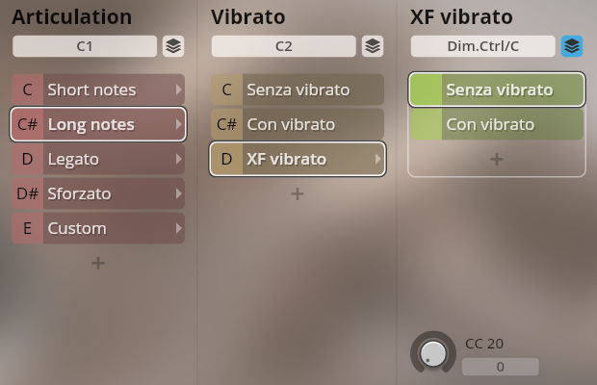Screen dimensions: 597x385
Task: Select the Long notes articulation
Action: tap(106, 124)
